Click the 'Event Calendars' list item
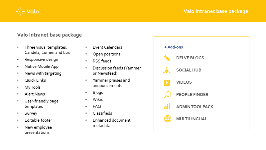 click(107, 47)
